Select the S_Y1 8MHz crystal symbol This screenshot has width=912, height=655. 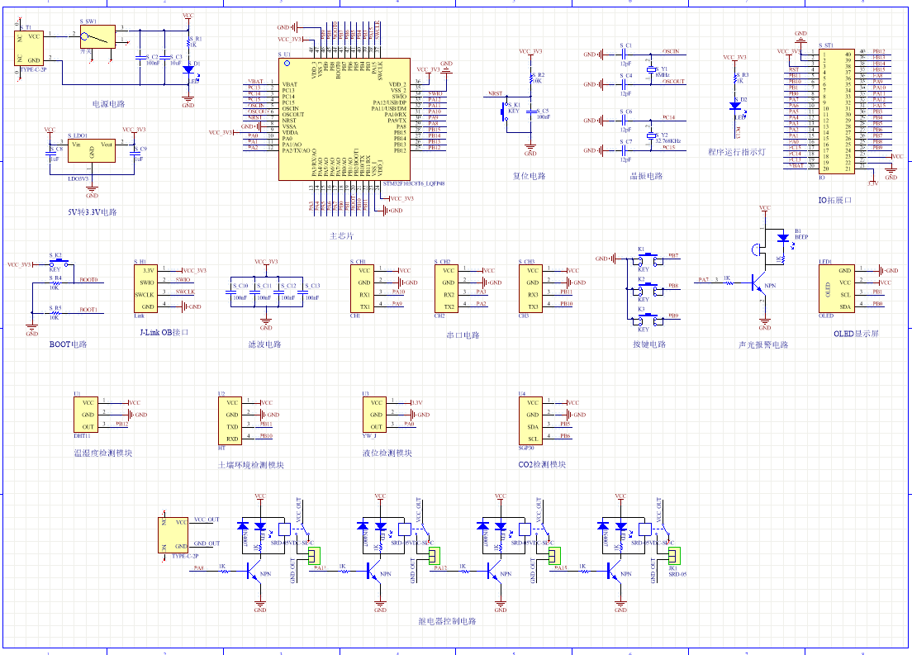[x=651, y=70]
